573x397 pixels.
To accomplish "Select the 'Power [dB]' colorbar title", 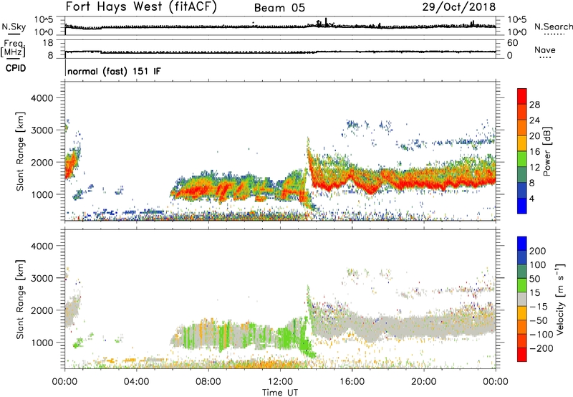I will (x=546, y=151).
